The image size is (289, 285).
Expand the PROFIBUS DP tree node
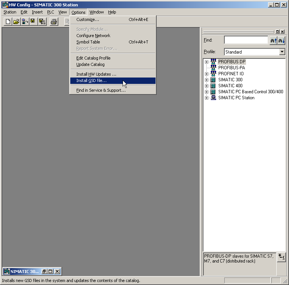click(x=206, y=62)
